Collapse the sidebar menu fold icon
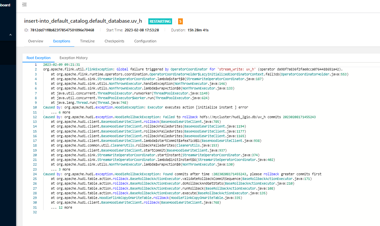The height and width of the screenshot is (226, 380). pyautogui.click(x=24, y=5)
